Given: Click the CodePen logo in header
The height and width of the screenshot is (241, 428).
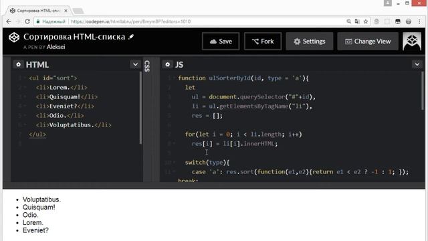Looking at the screenshot, I should click(x=14, y=37).
